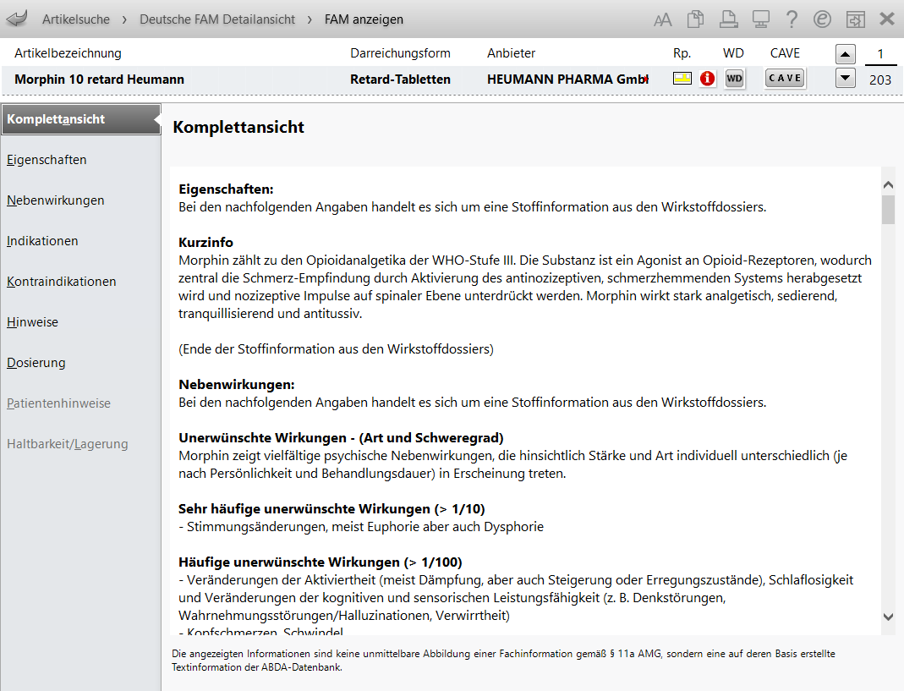904x691 pixels.
Task: Click the copy documents icon in the title bar
Action: 695,19
